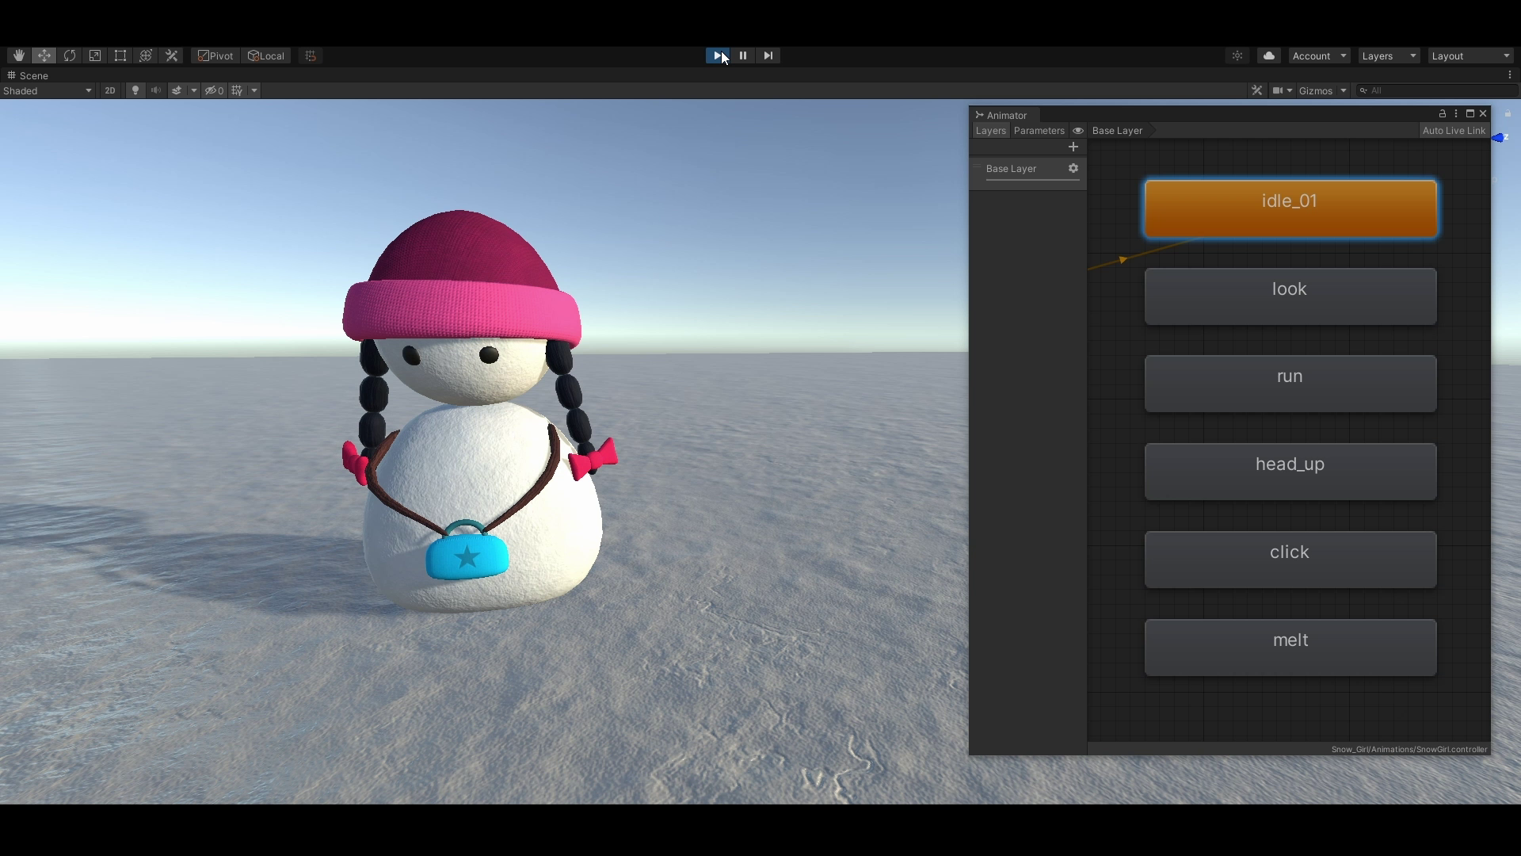This screenshot has height=856, width=1521.
Task: Open the Account dropdown
Action: 1319,55
